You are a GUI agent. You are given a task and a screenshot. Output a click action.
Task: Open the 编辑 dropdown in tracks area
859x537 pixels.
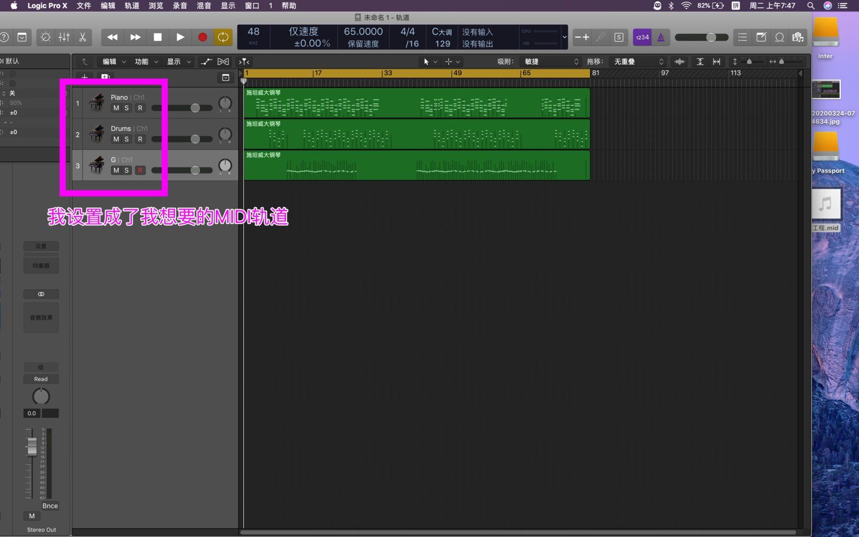tap(114, 62)
